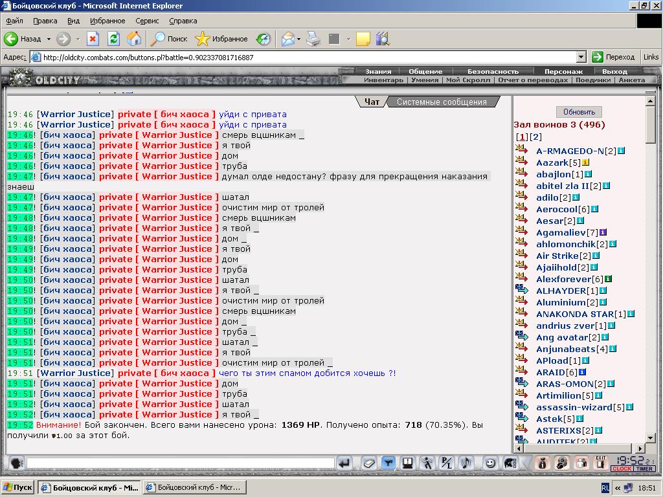Clear chat with the eraser icon
The height and width of the screenshot is (497, 663).
click(368, 463)
